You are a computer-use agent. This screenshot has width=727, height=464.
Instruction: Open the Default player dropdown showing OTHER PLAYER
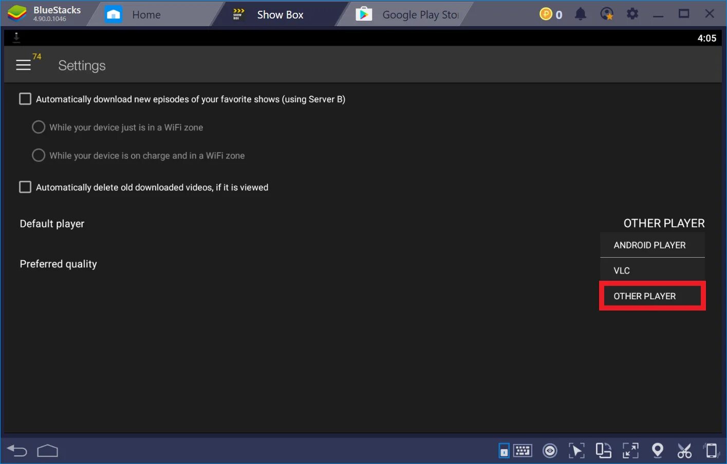coord(664,223)
